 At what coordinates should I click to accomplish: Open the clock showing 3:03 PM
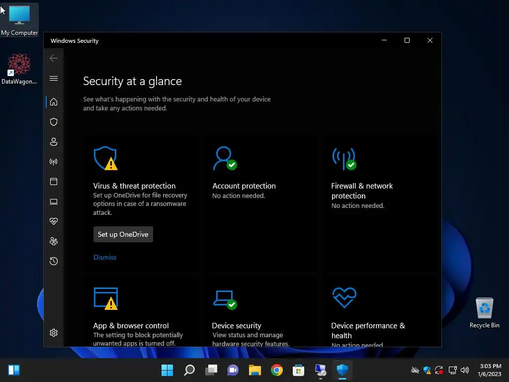click(x=490, y=370)
